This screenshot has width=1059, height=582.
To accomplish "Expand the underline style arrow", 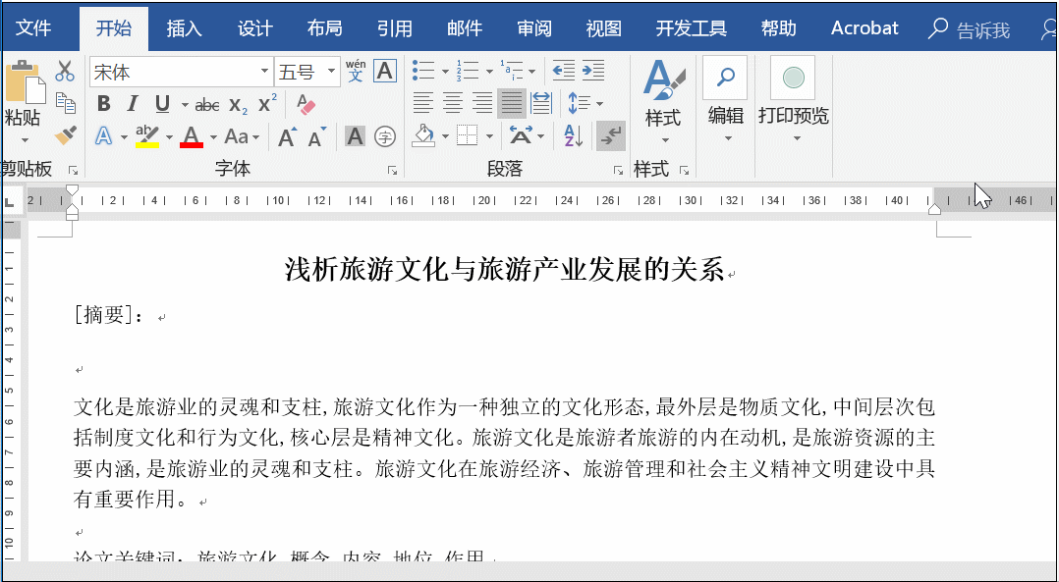I will pyautogui.click(x=185, y=105).
